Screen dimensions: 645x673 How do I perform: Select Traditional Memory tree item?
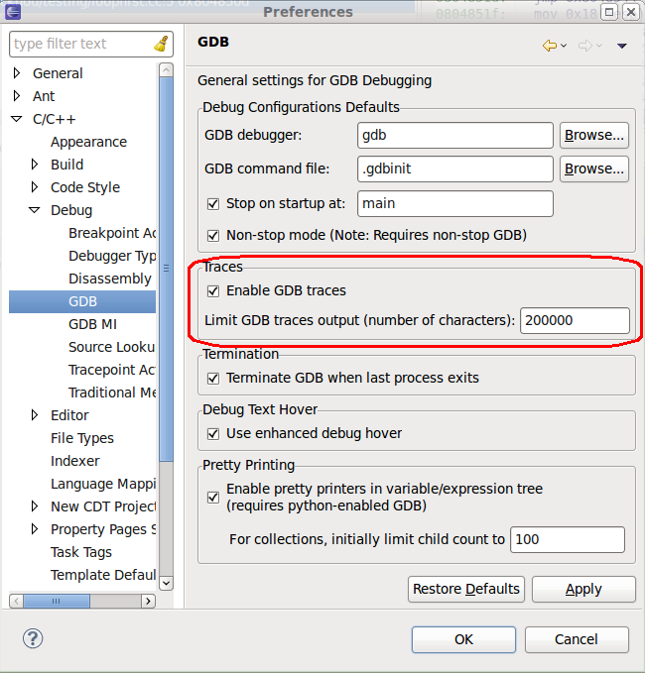pyautogui.click(x=112, y=393)
